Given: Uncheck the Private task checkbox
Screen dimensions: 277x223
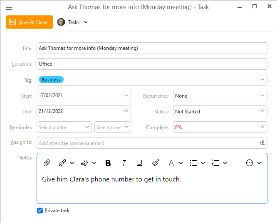Looking at the screenshot, I should (40, 211).
